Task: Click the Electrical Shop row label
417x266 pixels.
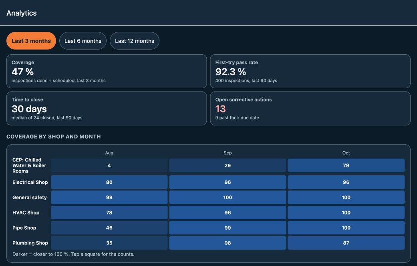Action: coord(30,182)
